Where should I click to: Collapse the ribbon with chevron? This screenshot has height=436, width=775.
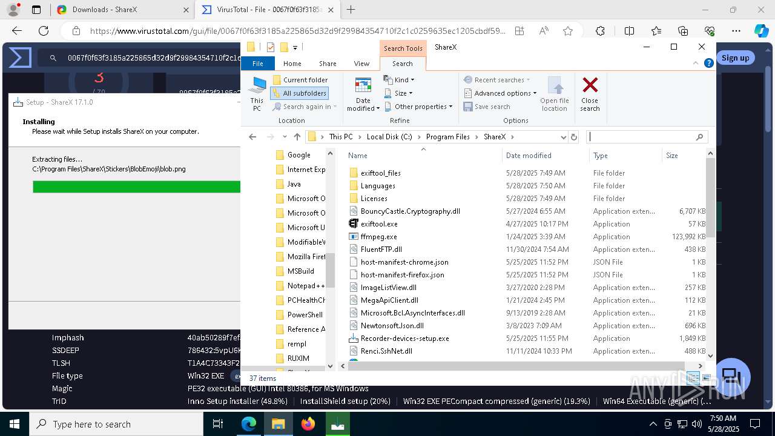696,63
